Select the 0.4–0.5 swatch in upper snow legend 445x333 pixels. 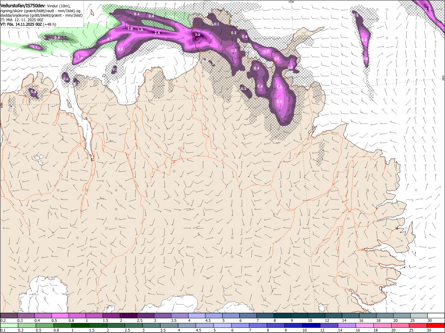[43, 315]
